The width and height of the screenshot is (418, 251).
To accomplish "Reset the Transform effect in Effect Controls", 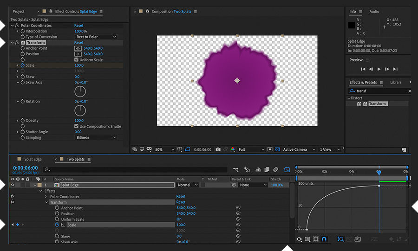I will [78, 43].
